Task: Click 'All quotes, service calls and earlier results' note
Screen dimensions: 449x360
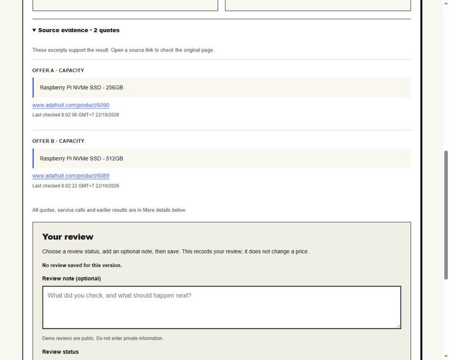Action: coord(109,210)
